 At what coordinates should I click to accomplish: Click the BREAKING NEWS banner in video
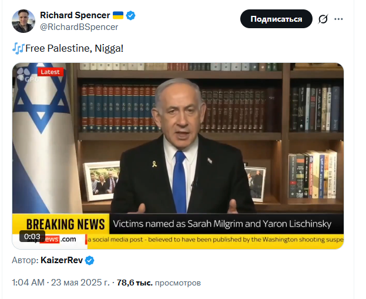click(66, 224)
